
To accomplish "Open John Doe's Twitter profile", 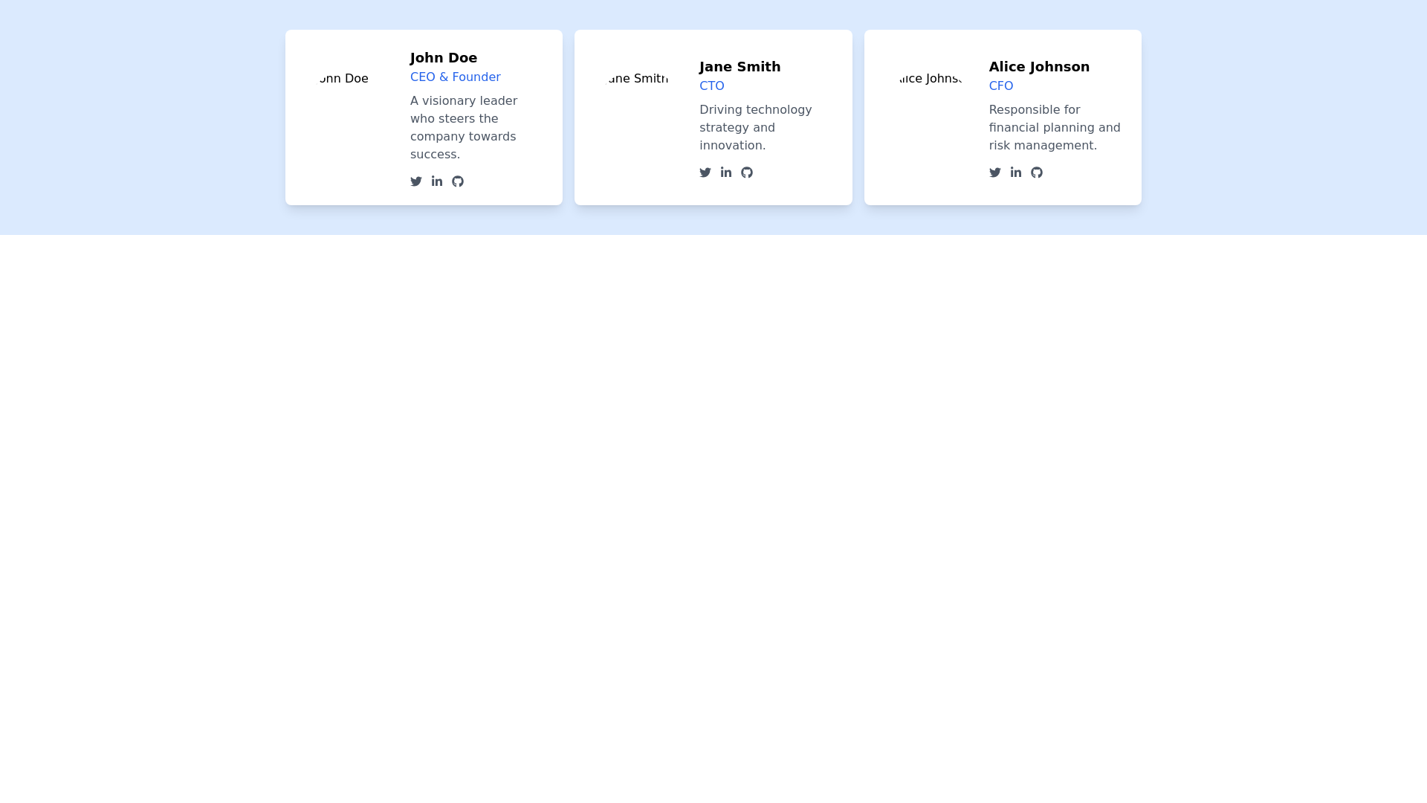I will tap(416, 181).
